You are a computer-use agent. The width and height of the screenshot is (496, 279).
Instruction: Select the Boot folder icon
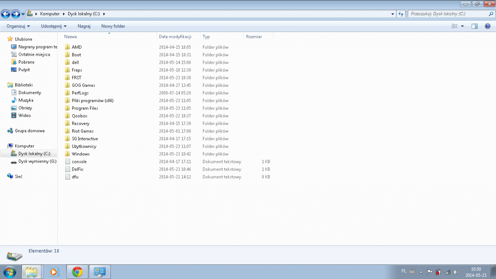pos(68,55)
